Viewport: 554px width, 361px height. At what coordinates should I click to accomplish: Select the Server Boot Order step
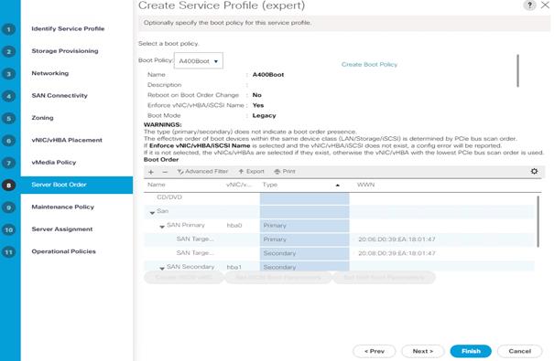click(77, 185)
